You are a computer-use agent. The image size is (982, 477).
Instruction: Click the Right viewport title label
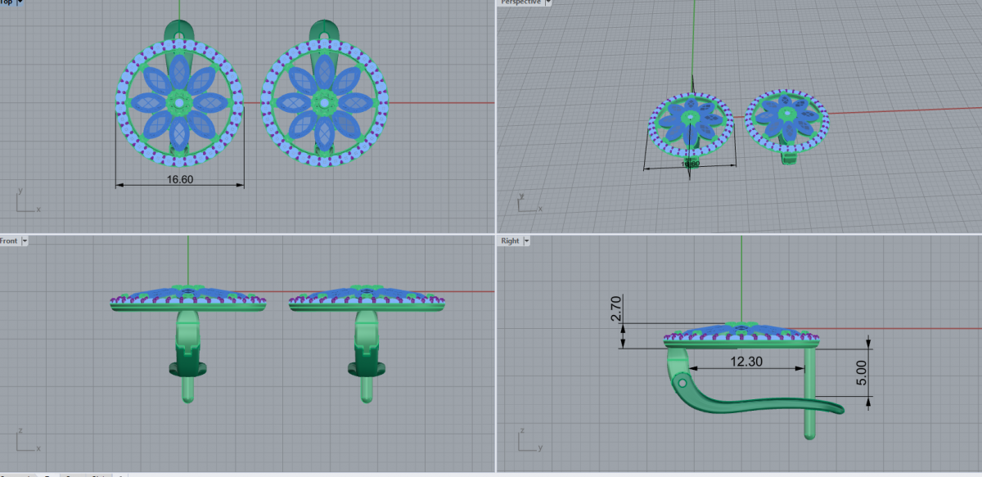pyautogui.click(x=510, y=241)
